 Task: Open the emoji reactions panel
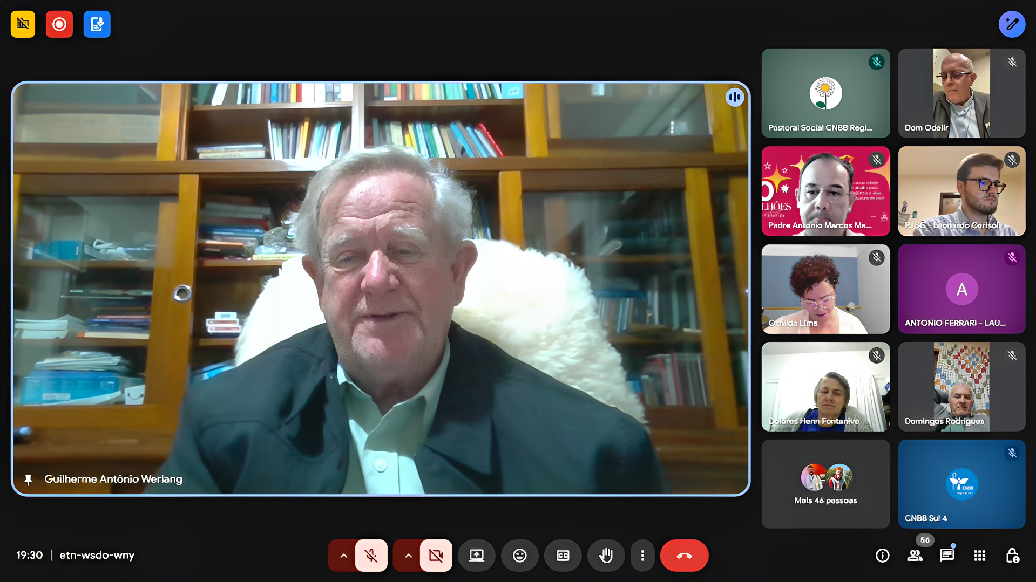(519, 556)
